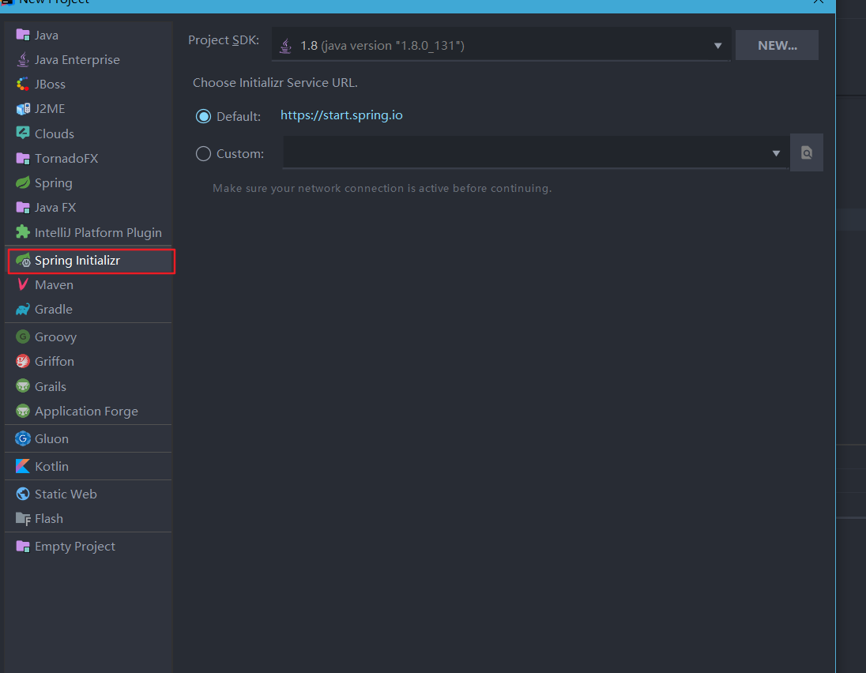866x673 pixels.
Task: Select IntelliJ Platform Plugin label
Action: click(x=98, y=232)
